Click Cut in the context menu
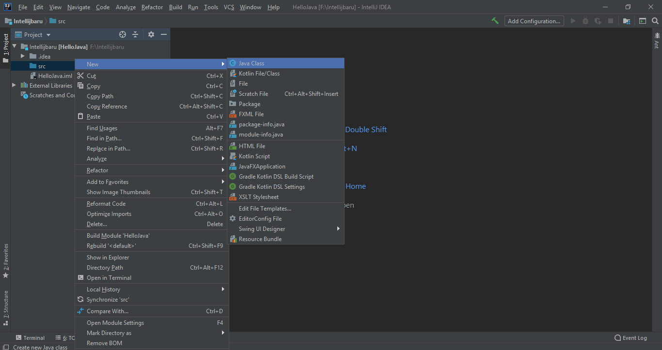 (151, 76)
